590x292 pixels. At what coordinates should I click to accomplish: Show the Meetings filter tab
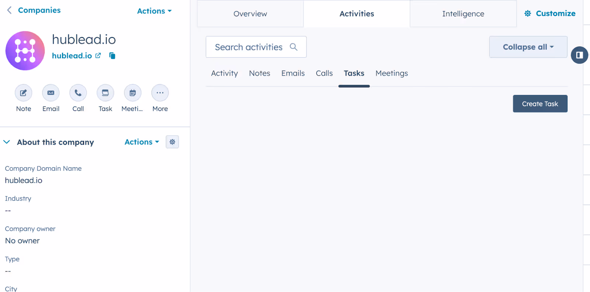coord(392,73)
